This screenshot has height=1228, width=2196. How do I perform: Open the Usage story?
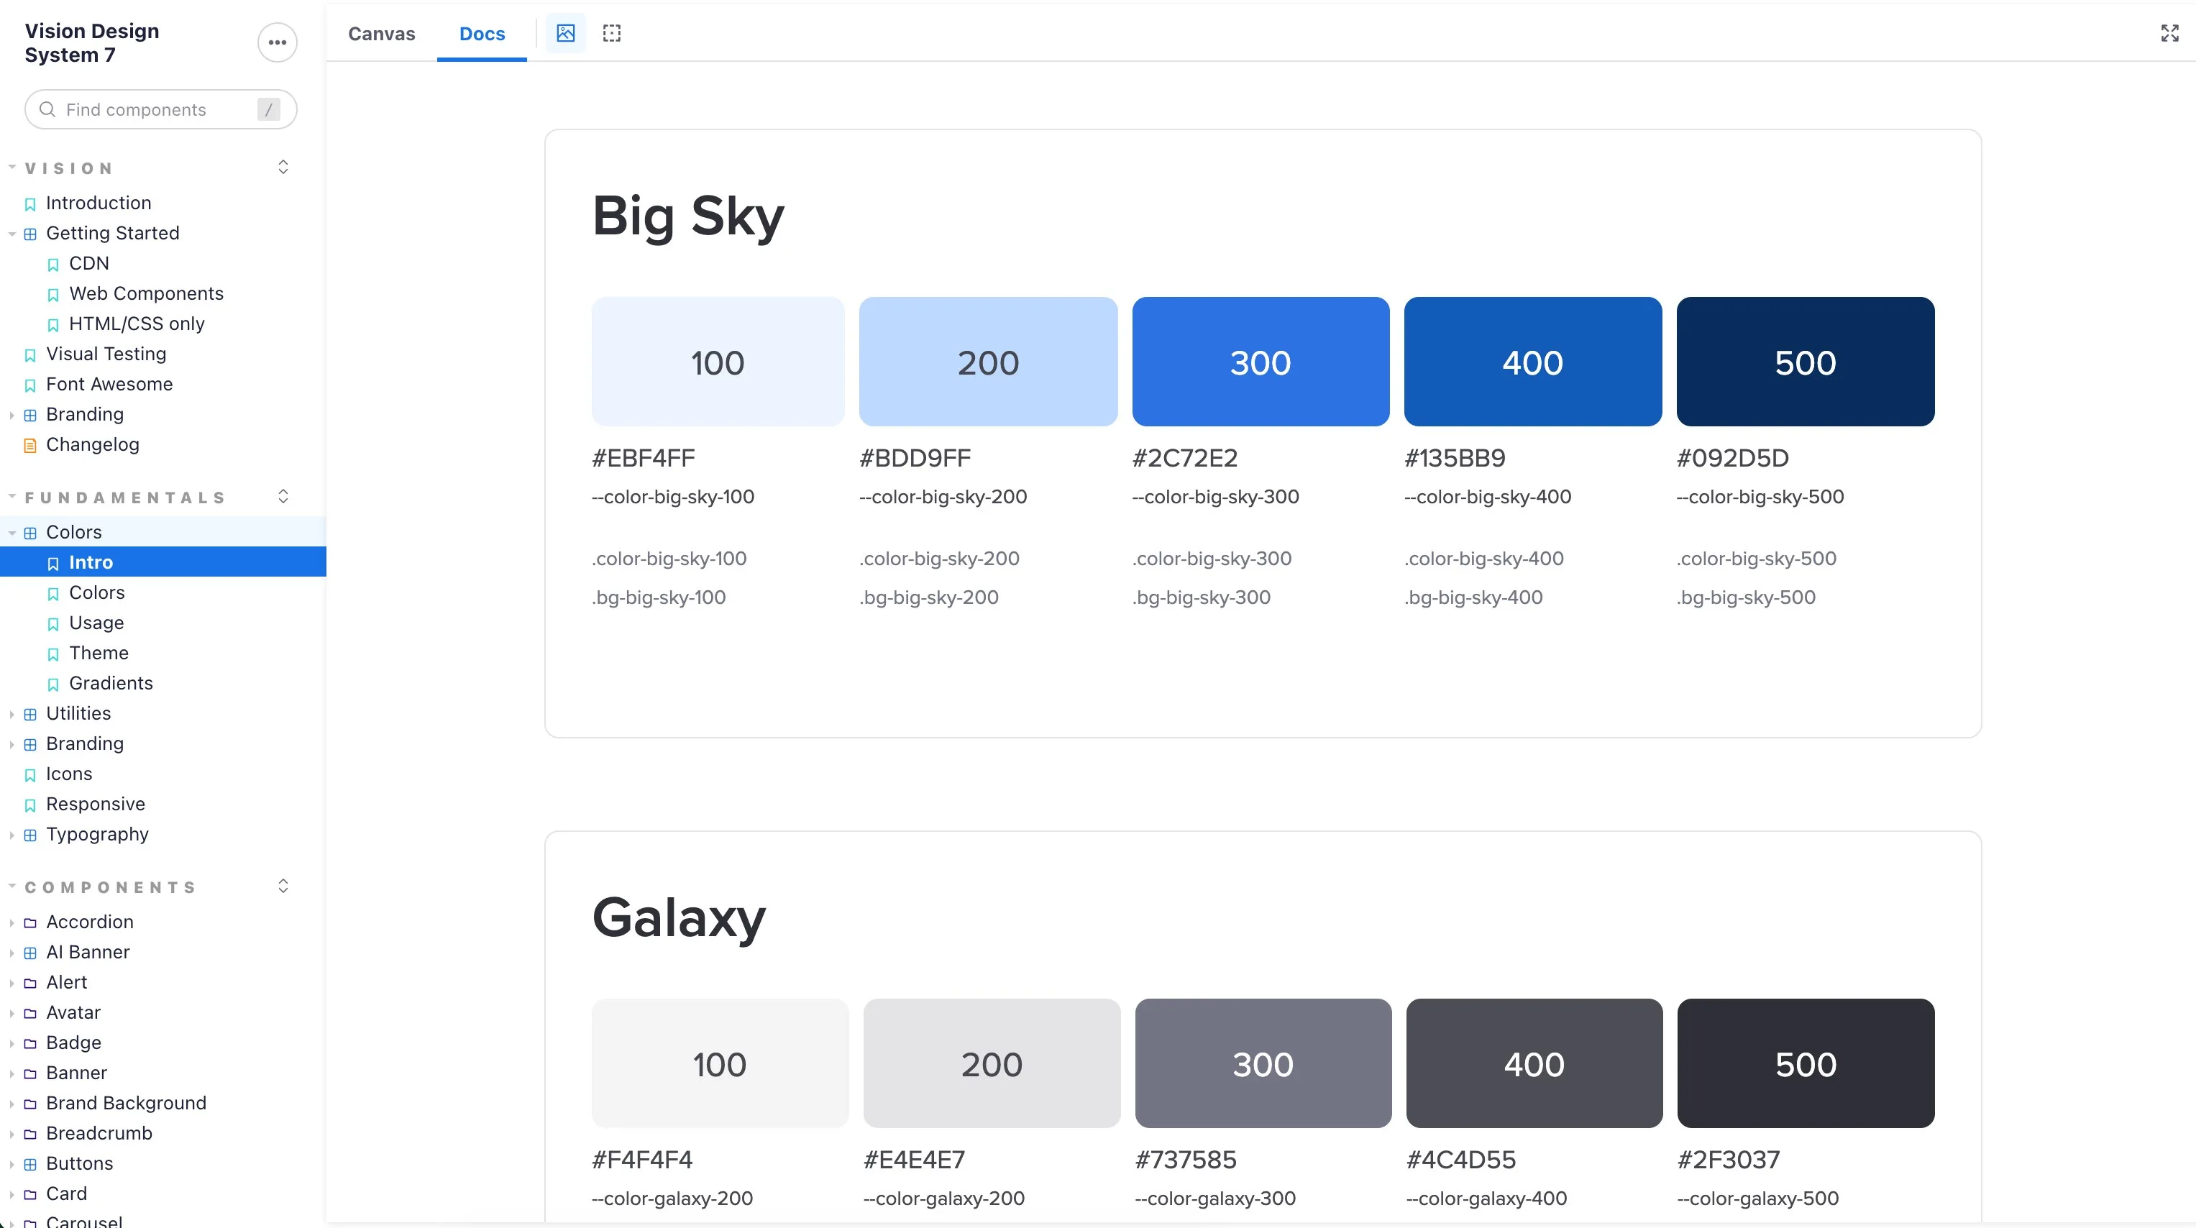[x=96, y=623]
